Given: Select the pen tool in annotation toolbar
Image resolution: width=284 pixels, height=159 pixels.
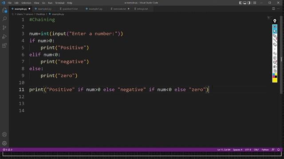Looking at the screenshot, I should point(275,36).
